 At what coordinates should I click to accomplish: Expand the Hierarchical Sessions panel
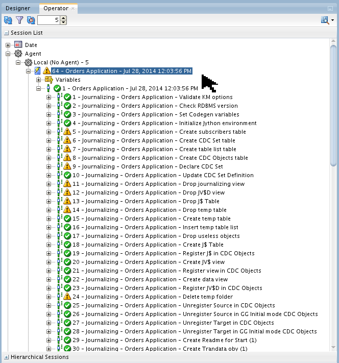(x=7, y=357)
